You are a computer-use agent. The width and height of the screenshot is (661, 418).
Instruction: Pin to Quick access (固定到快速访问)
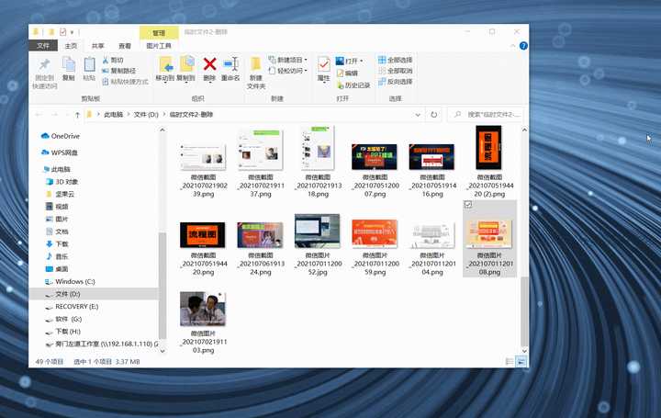click(x=45, y=73)
